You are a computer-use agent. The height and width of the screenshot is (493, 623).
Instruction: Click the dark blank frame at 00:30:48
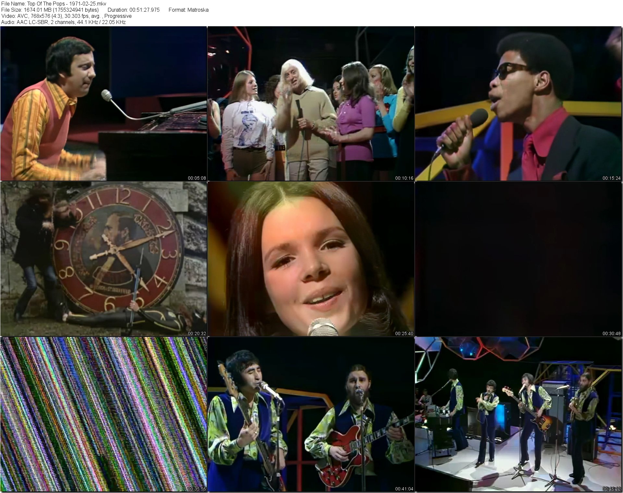pyautogui.click(x=518, y=259)
